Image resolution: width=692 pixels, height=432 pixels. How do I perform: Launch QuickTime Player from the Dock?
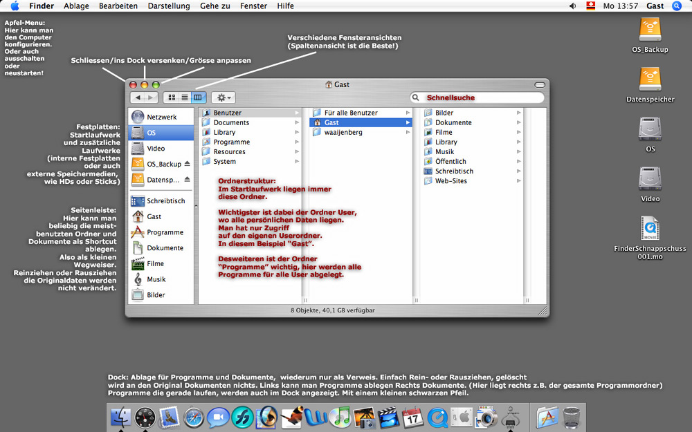tap(437, 417)
